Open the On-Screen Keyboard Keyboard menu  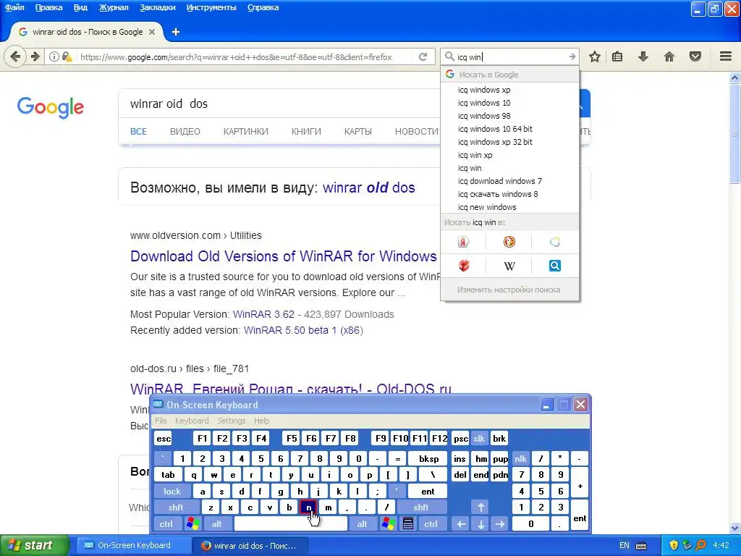click(x=191, y=421)
